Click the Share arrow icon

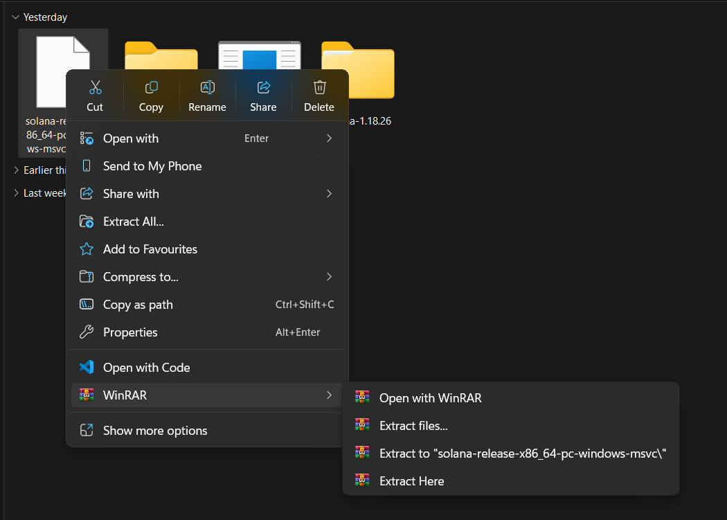263,88
